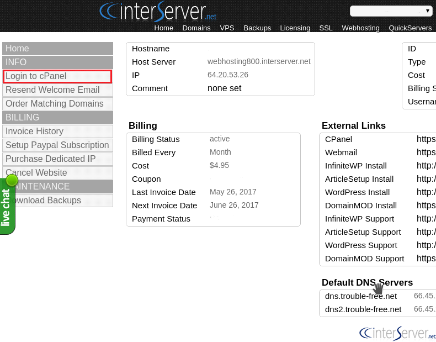Click the dns2.trouble-free.net entry
The width and height of the screenshot is (436, 342).
pos(363,309)
